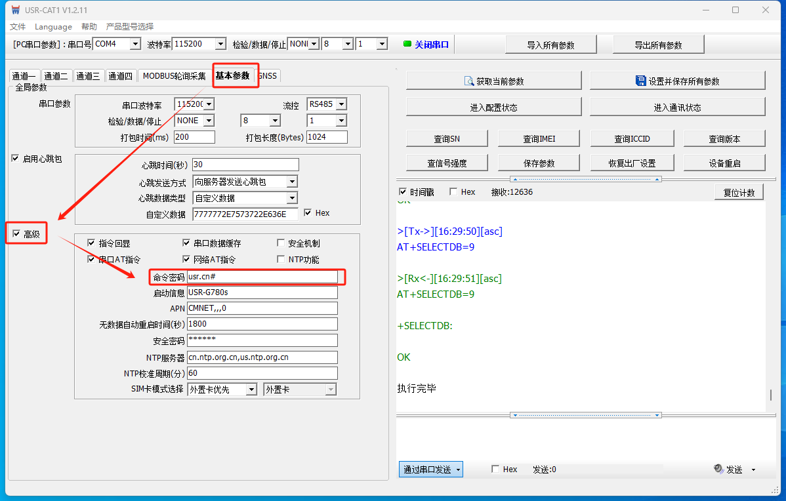Image resolution: width=786 pixels, height=501 pixels.
Task: Click 进入配置状态 button
Action: (x=494, y=107)
